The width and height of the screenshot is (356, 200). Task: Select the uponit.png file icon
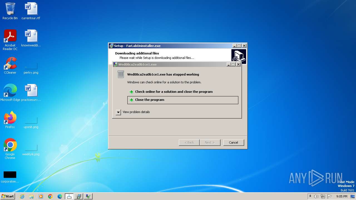31,122
